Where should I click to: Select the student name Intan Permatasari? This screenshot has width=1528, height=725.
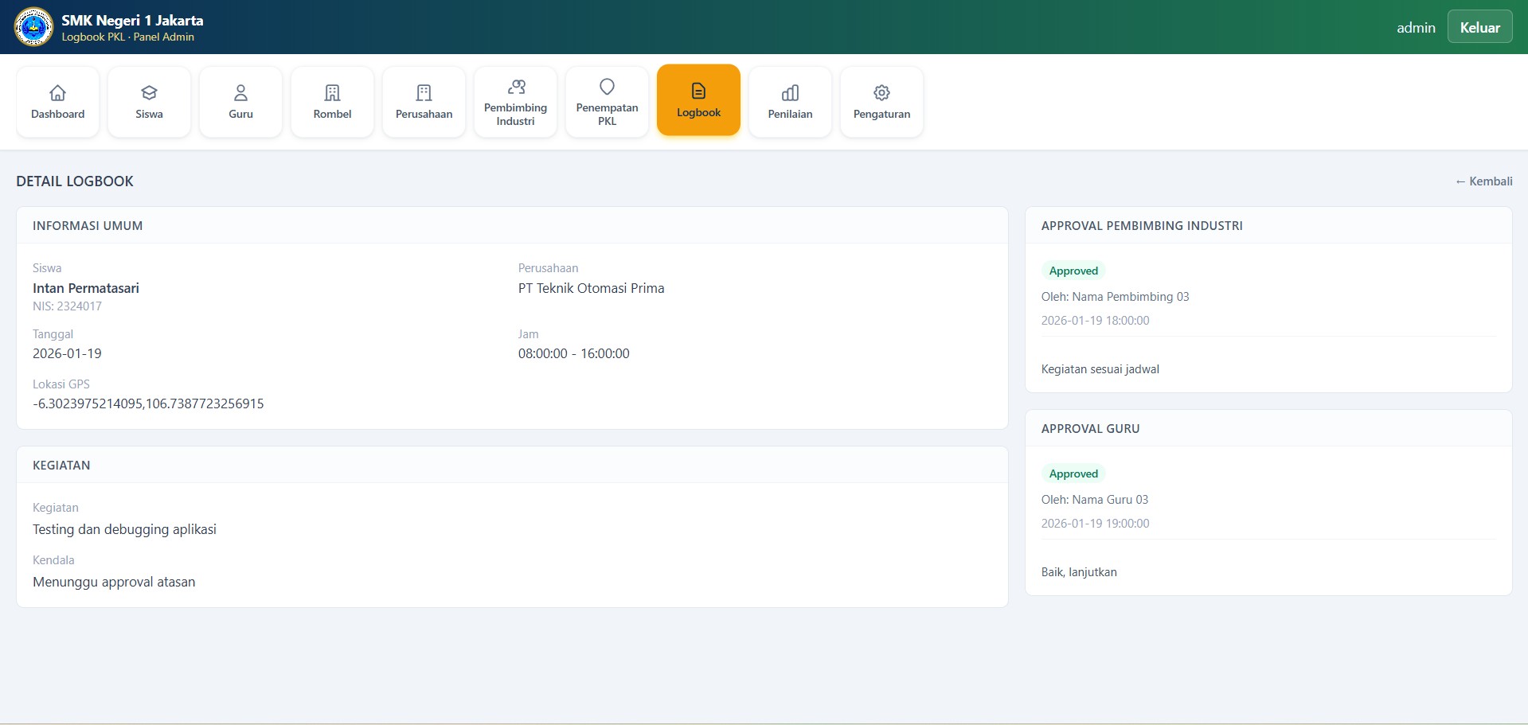(86, 288)
